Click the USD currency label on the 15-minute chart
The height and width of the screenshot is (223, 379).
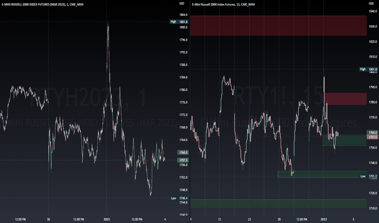[x=371, y=3]
